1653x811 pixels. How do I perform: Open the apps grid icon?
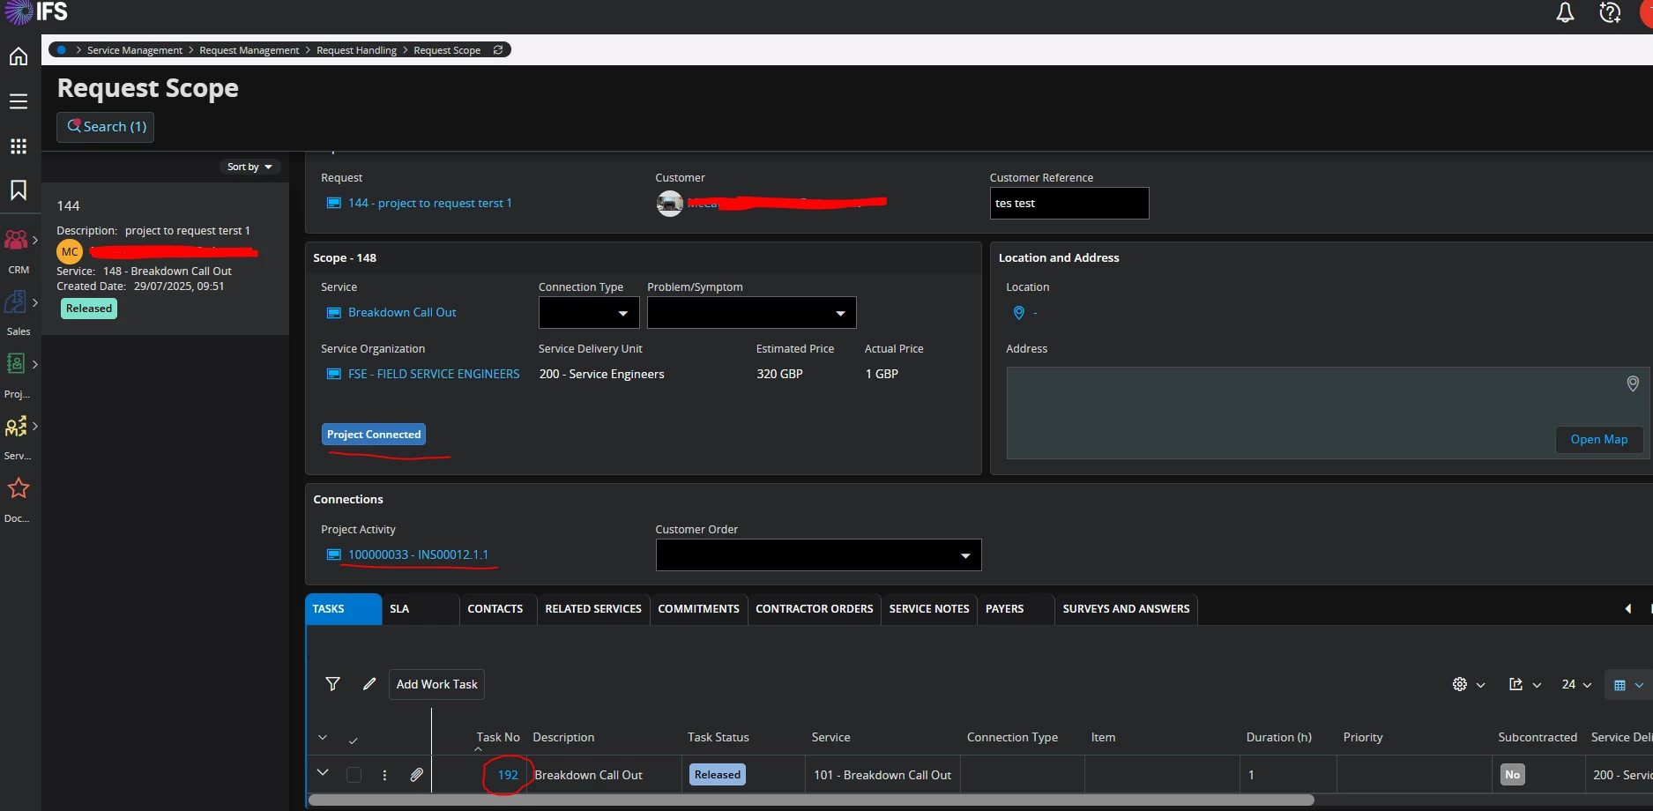click(x=19, y=146)
